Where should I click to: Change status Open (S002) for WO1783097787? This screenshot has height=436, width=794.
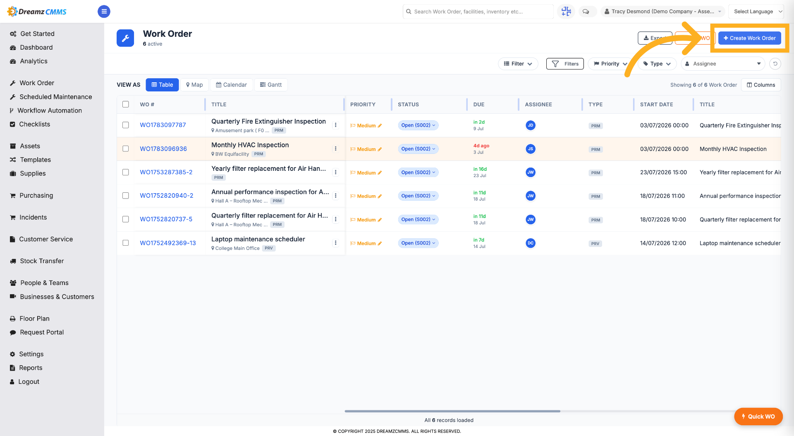tap(418, 125)
